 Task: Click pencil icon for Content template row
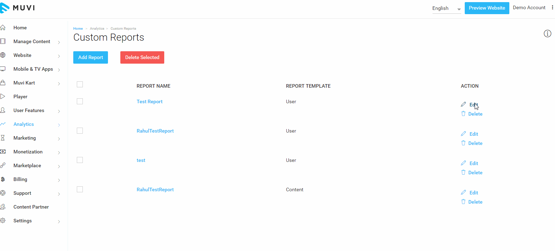pos(463,192)
